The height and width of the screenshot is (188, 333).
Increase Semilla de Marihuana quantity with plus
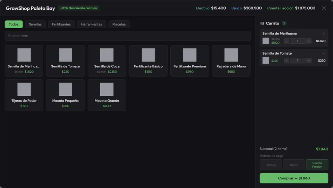point(309,41)
